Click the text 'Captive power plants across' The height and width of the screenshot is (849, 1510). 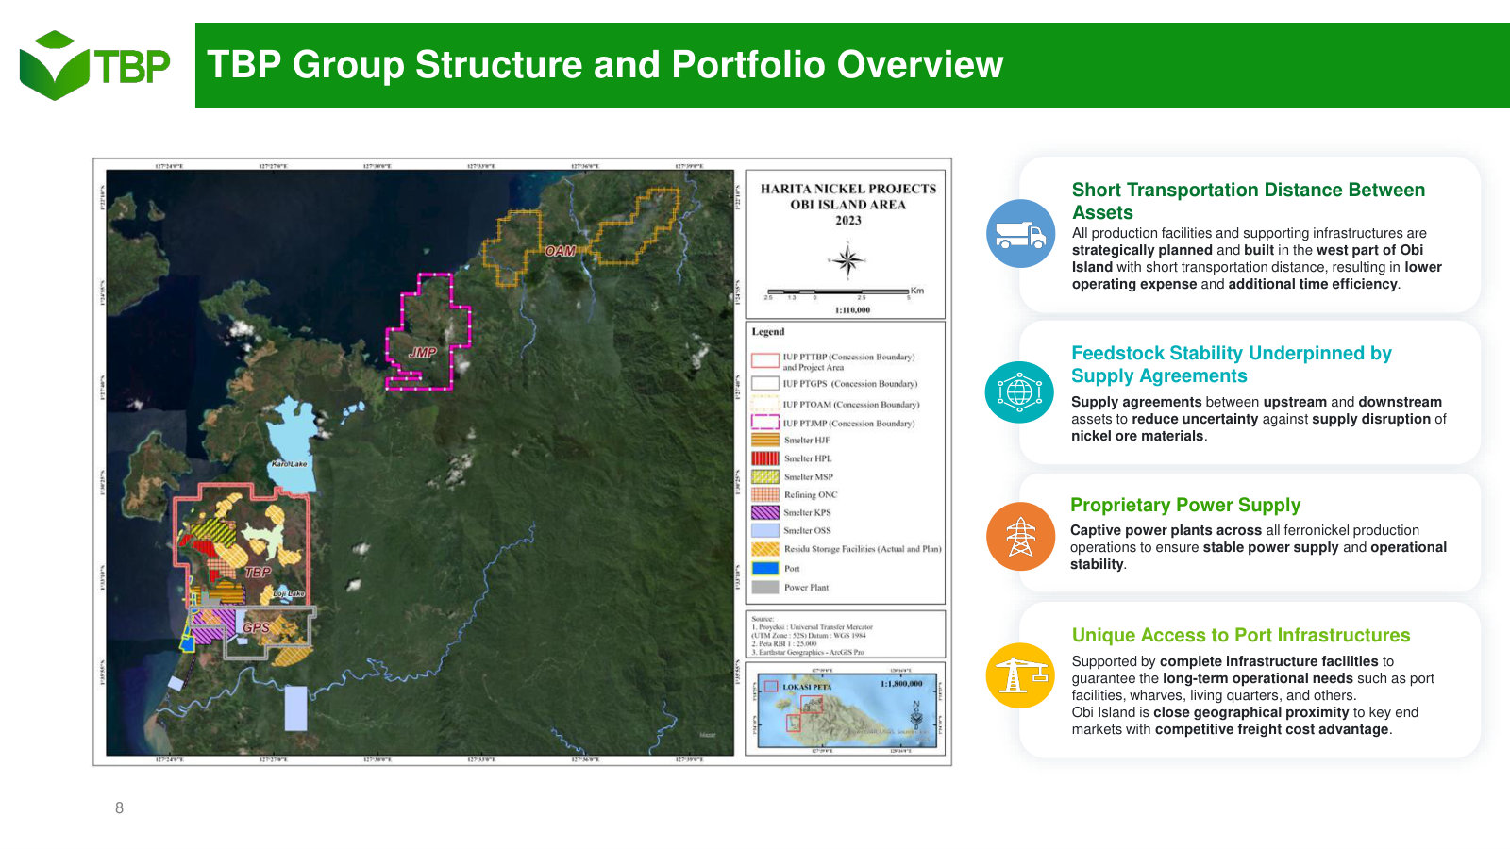coord(1166,530)
